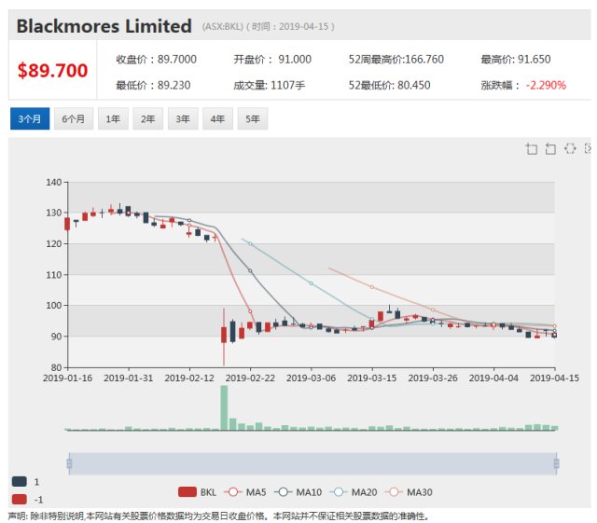Click the right handle of the zoom slider
This screenshot has height=523, width=597.
click(556, 463)
